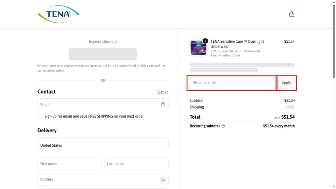Focus the Address input field
The width and height of the screenshot is (336, 189).
click(x=103, y=179)
